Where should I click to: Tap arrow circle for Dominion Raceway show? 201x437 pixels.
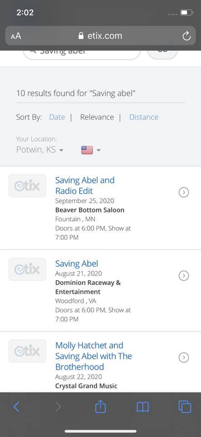tap(184, 276)
